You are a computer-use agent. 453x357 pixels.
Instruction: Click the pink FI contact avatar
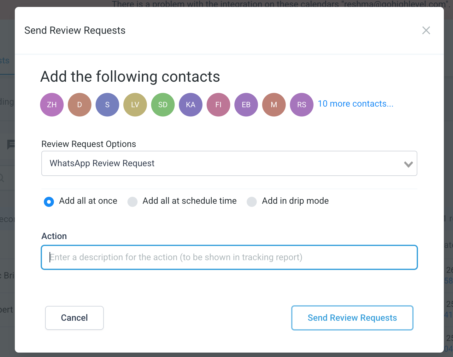coord(218,105)
